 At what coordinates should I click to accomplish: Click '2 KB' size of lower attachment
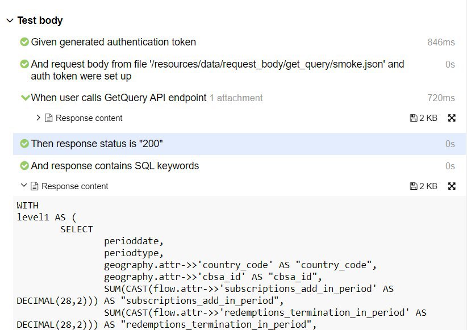pos(428,186)
